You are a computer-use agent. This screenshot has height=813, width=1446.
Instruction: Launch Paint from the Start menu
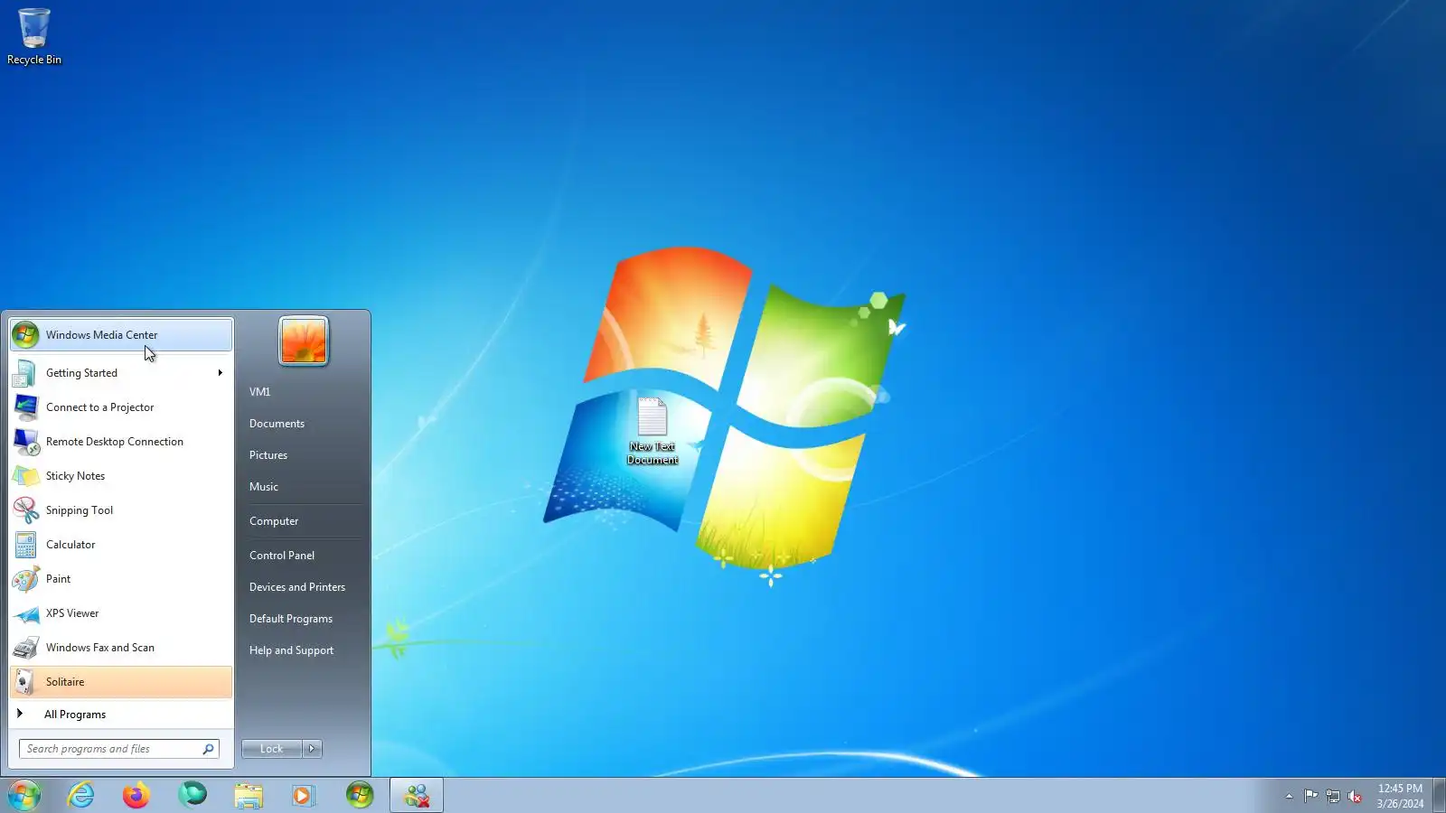121,579
